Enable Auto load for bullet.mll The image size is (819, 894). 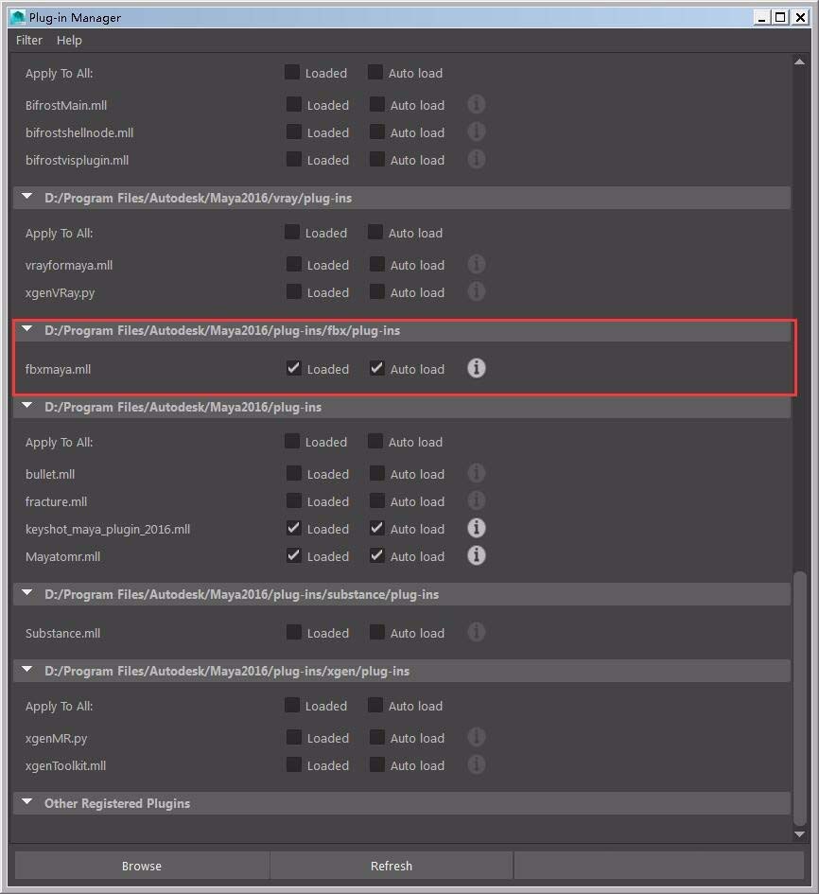[376, 473]
